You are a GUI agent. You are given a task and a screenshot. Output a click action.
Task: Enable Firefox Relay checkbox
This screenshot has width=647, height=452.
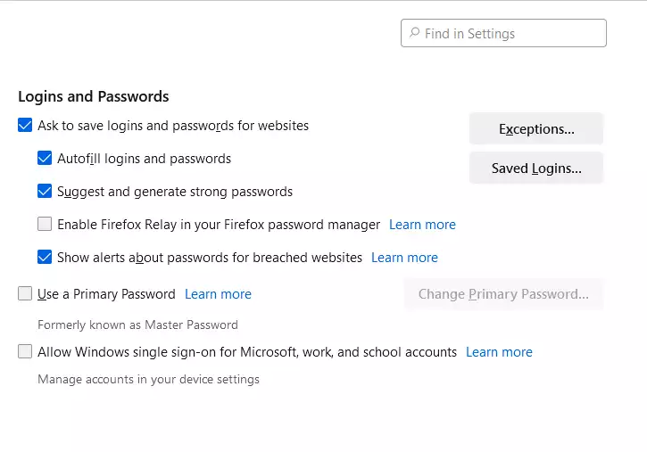[x=45, y=224]
